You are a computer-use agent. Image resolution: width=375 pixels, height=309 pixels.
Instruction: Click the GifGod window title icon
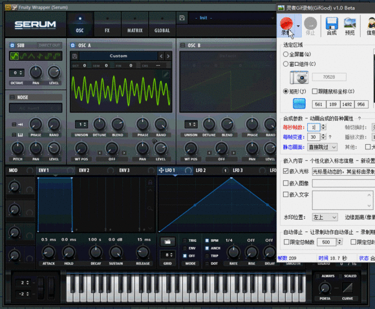(x=281, y=8)
